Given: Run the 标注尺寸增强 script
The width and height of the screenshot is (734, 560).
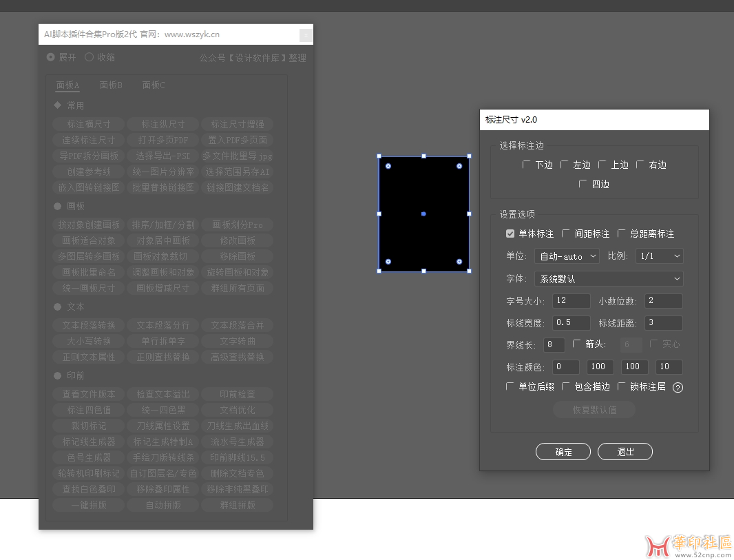Looking at the screenshot, I should tap(238, 124).
